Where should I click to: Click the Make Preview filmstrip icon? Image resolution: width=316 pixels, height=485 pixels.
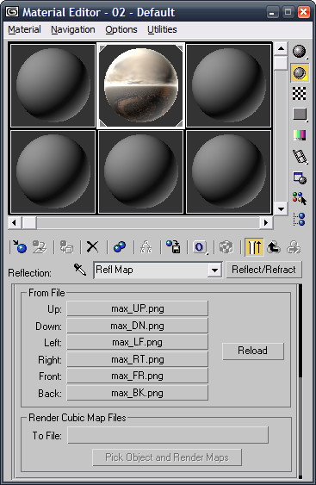(x=300, y=157)
